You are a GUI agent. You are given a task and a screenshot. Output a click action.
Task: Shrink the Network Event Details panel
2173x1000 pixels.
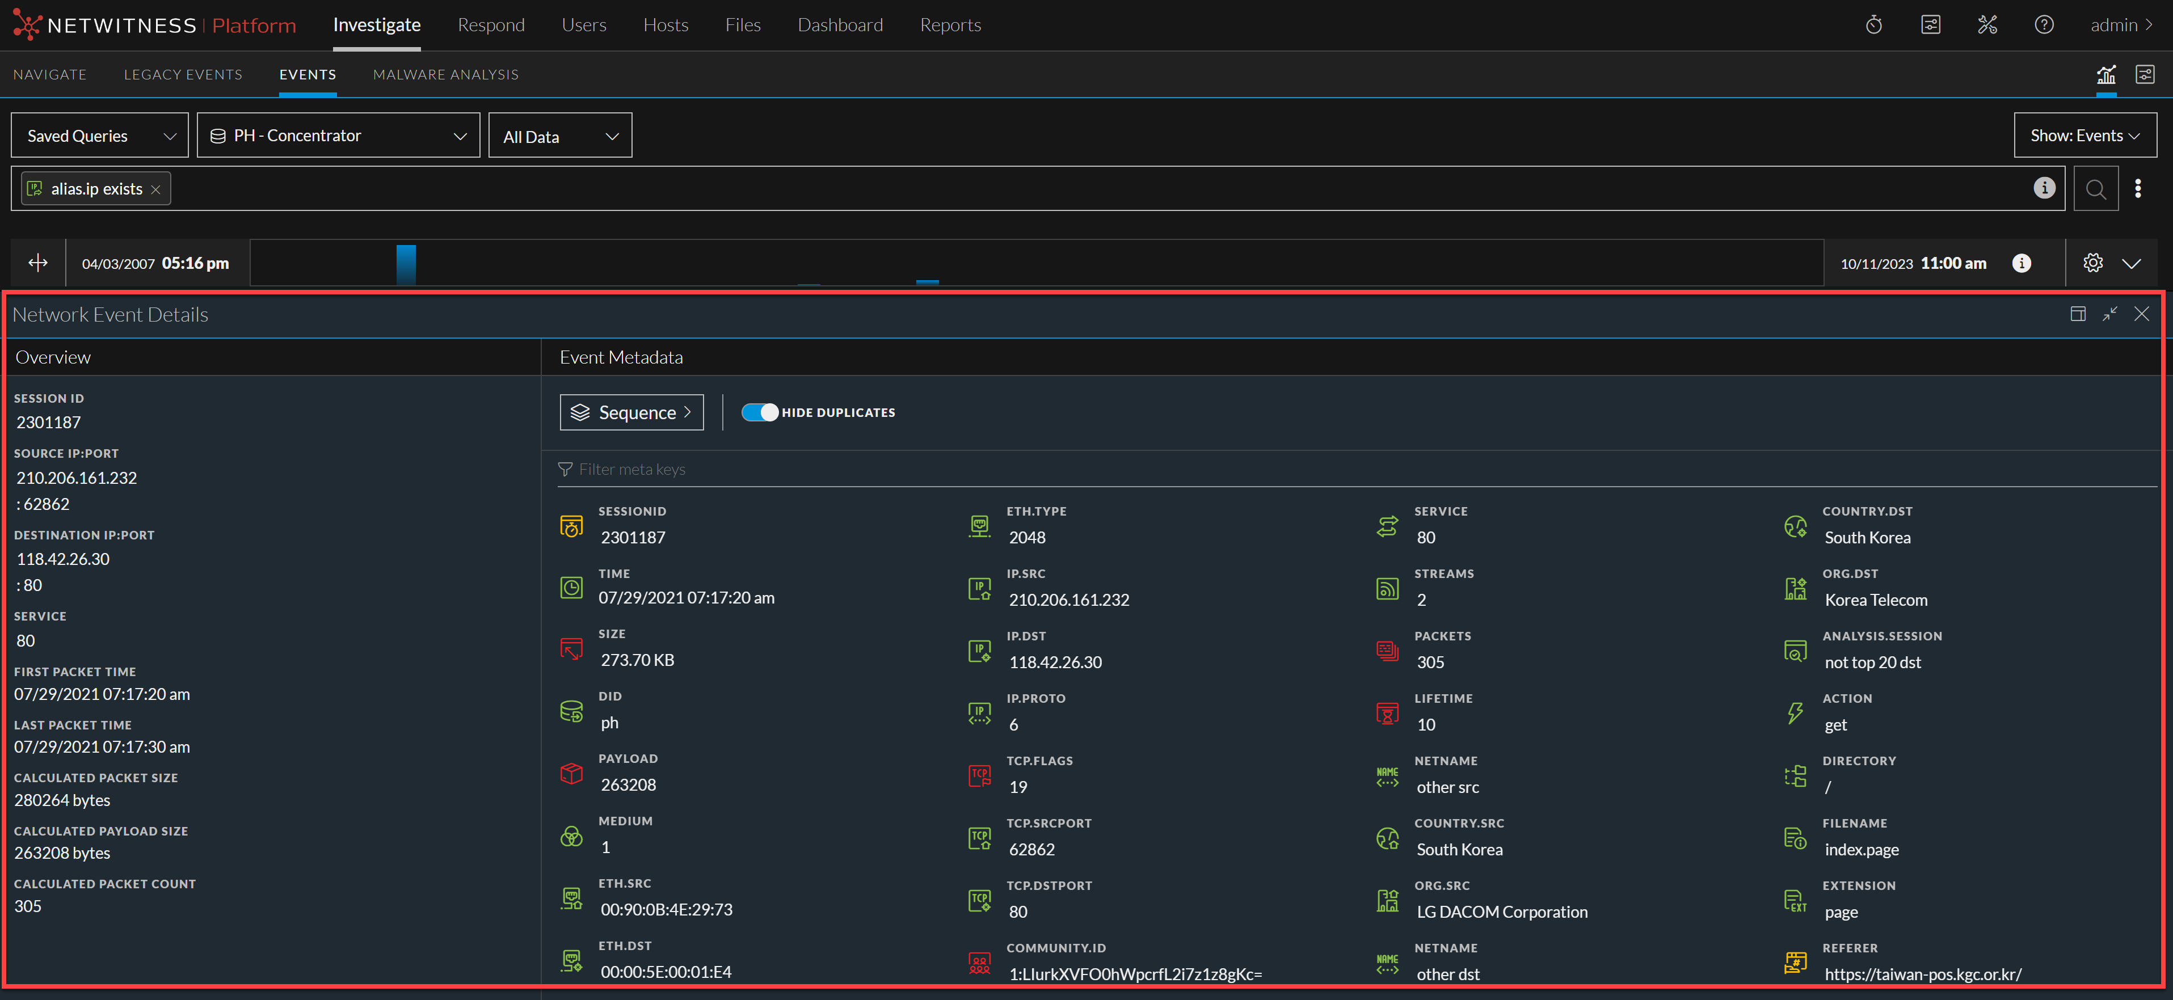(2109, 314)
